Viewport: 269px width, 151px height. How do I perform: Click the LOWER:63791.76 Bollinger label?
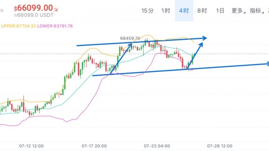tap(55, 26)
